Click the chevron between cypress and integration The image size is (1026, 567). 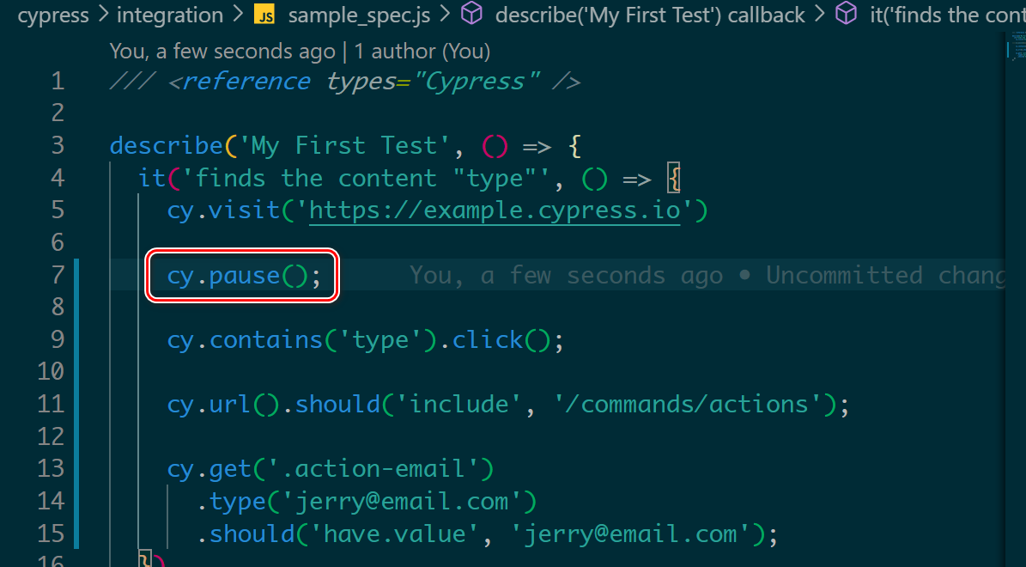tap(105, 15)
